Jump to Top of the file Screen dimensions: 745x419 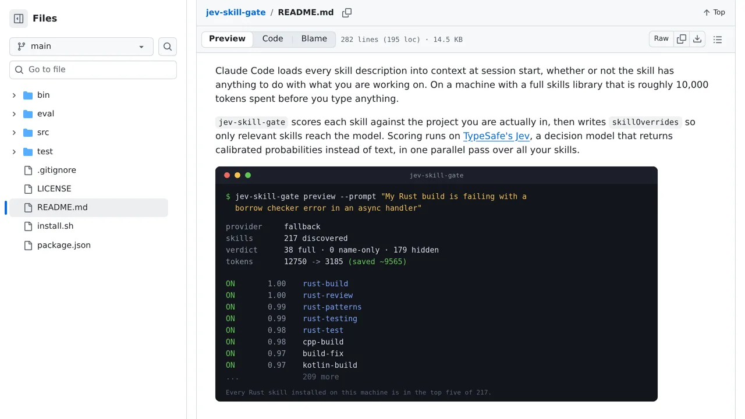click(x=714, y=12)
